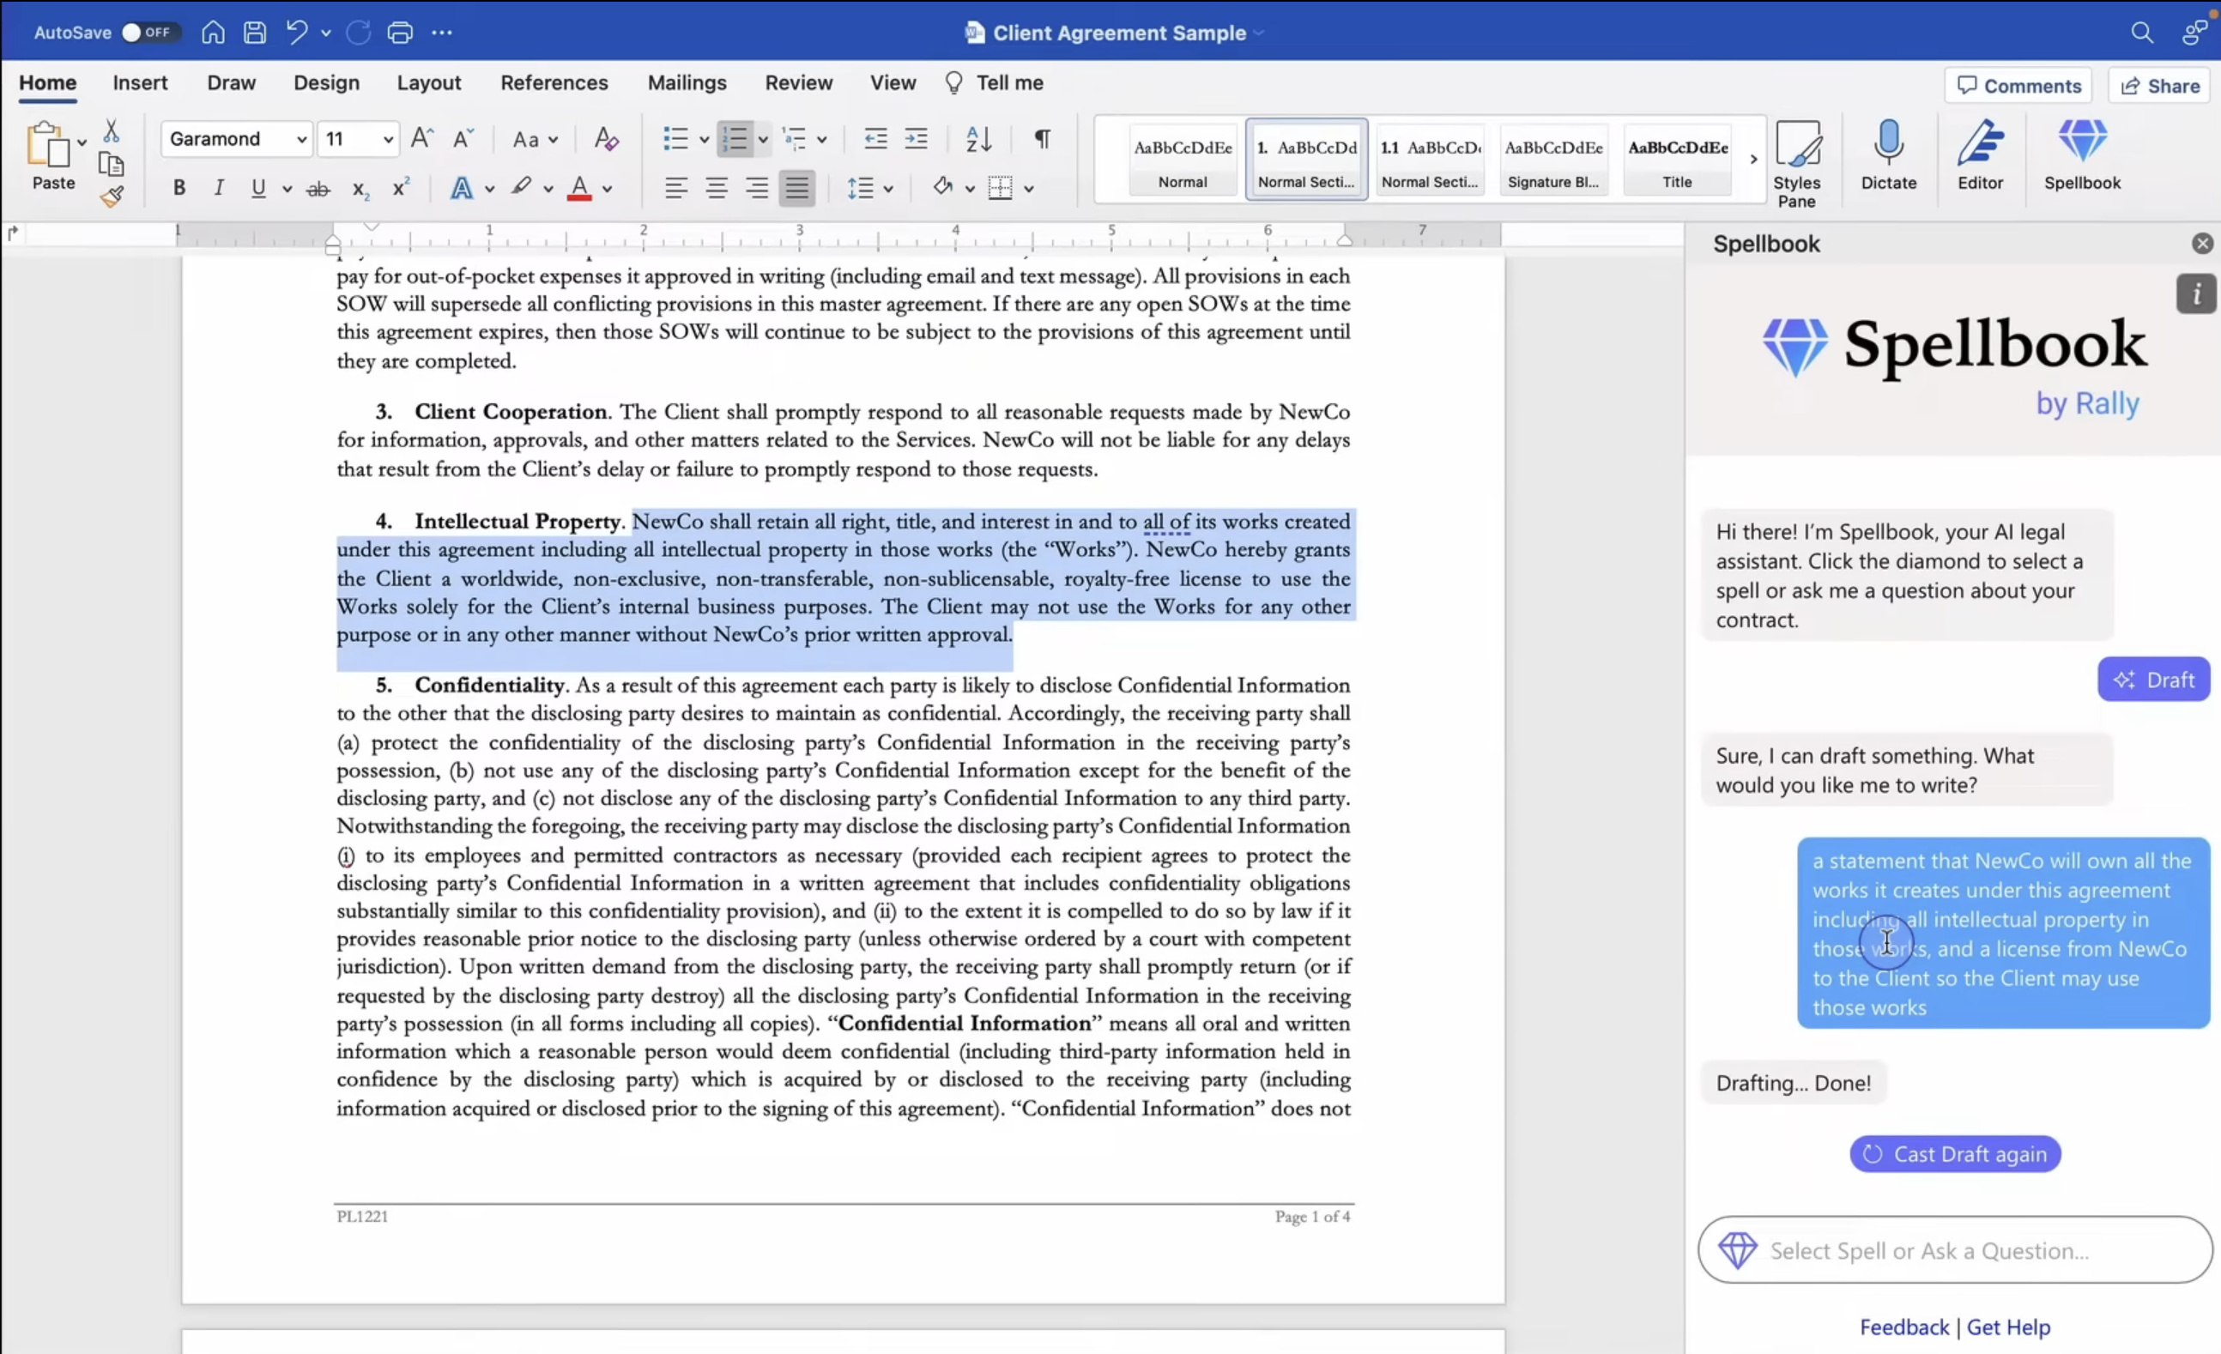Open the Garamond font name dropdown

click(237, 139)
